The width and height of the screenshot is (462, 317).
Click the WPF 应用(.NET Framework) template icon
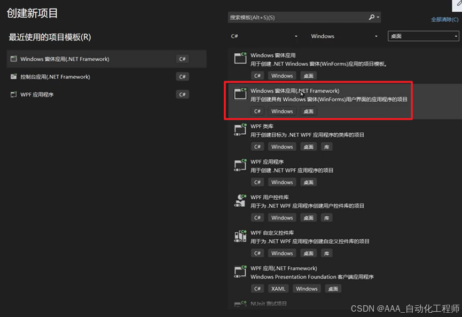[240, 272]
